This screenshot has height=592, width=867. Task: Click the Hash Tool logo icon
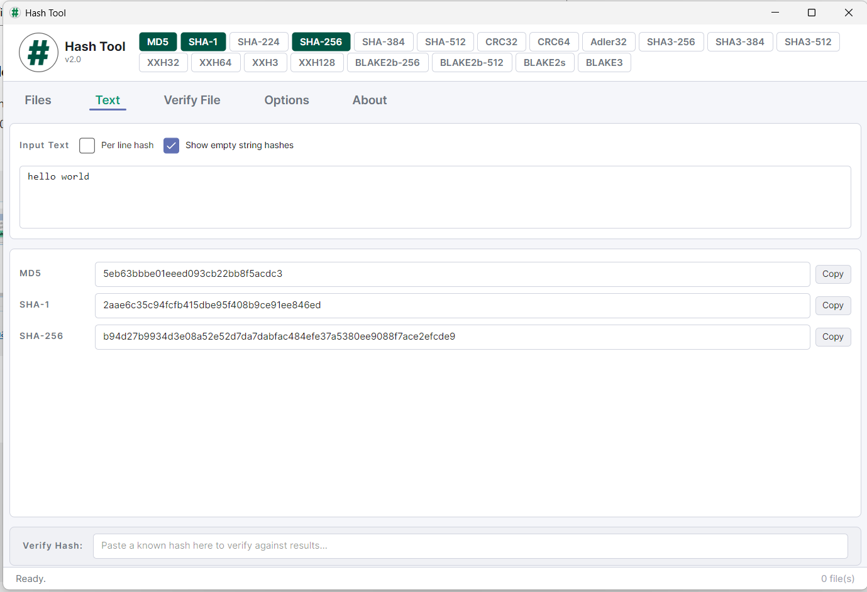click(38, 52)
